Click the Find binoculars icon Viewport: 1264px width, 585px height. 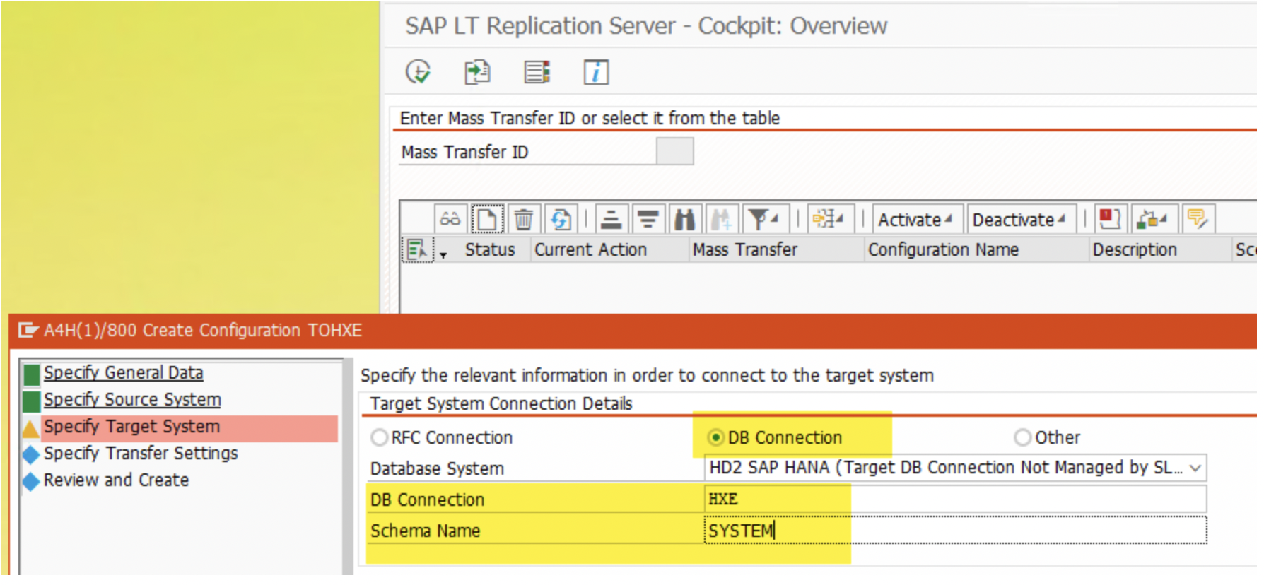coord(684,219)
